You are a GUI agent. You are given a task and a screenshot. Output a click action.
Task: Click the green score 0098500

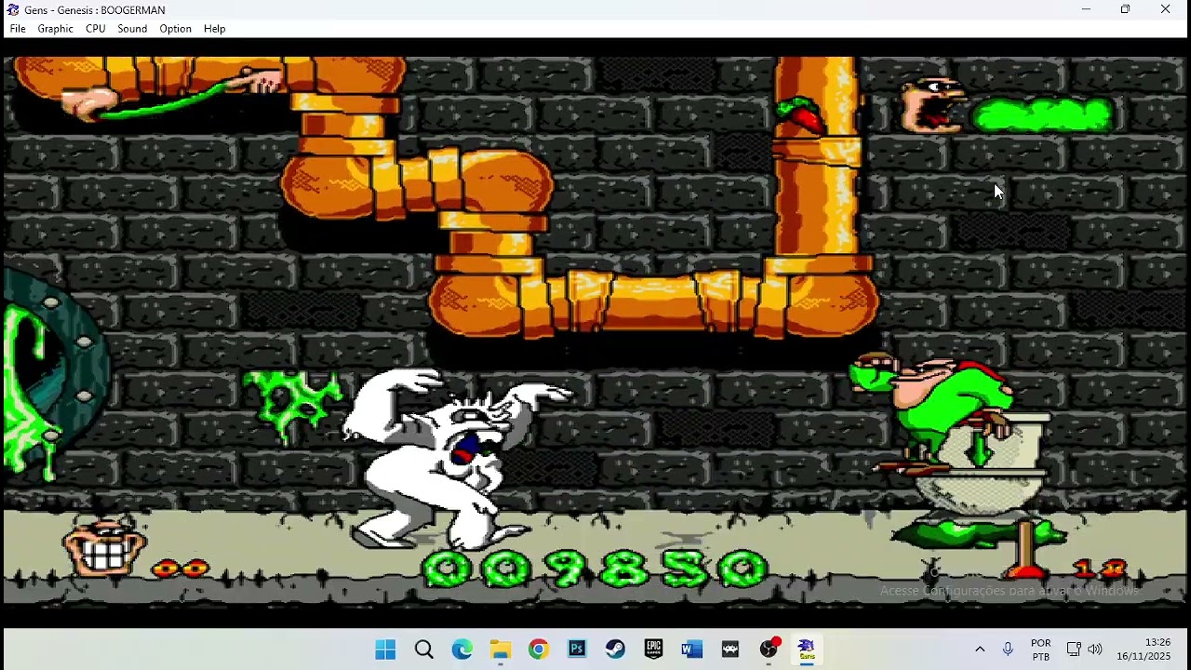[595, 569]
